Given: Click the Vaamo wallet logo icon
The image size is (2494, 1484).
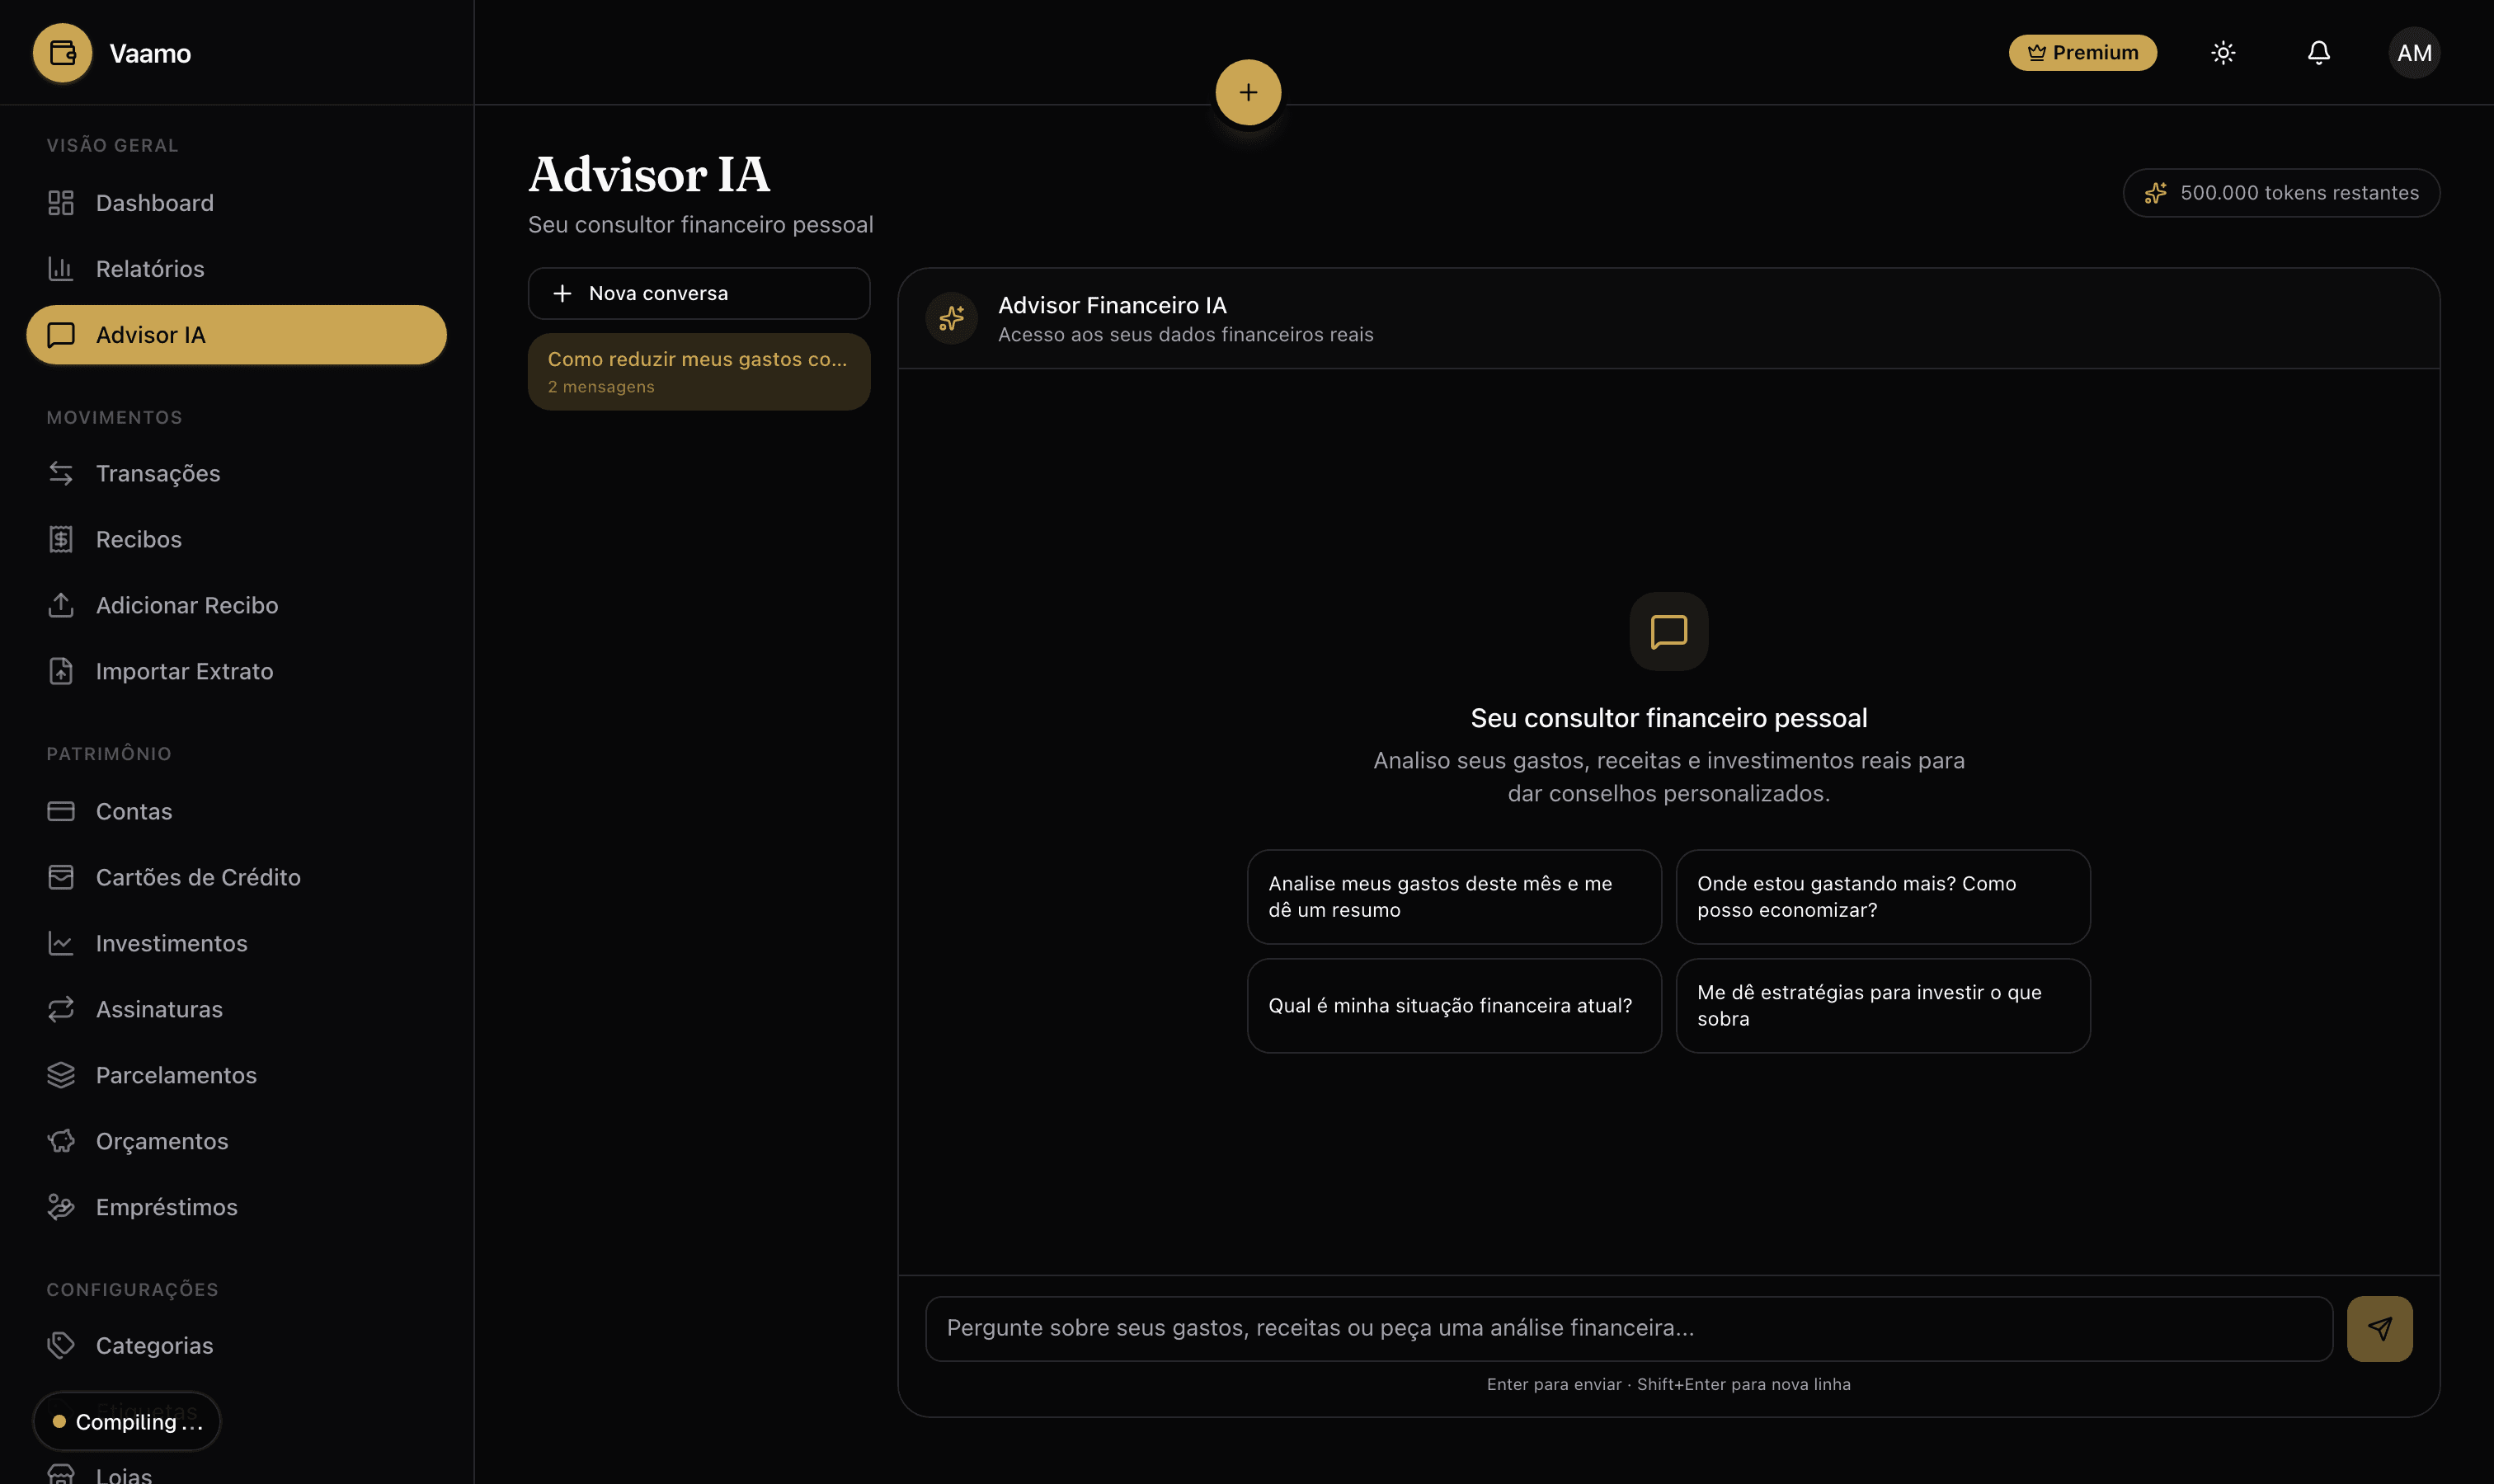Looking at the screenshot, I should click(x=62, y=53).
